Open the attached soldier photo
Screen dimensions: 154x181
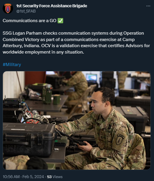[x=77, y=120]
